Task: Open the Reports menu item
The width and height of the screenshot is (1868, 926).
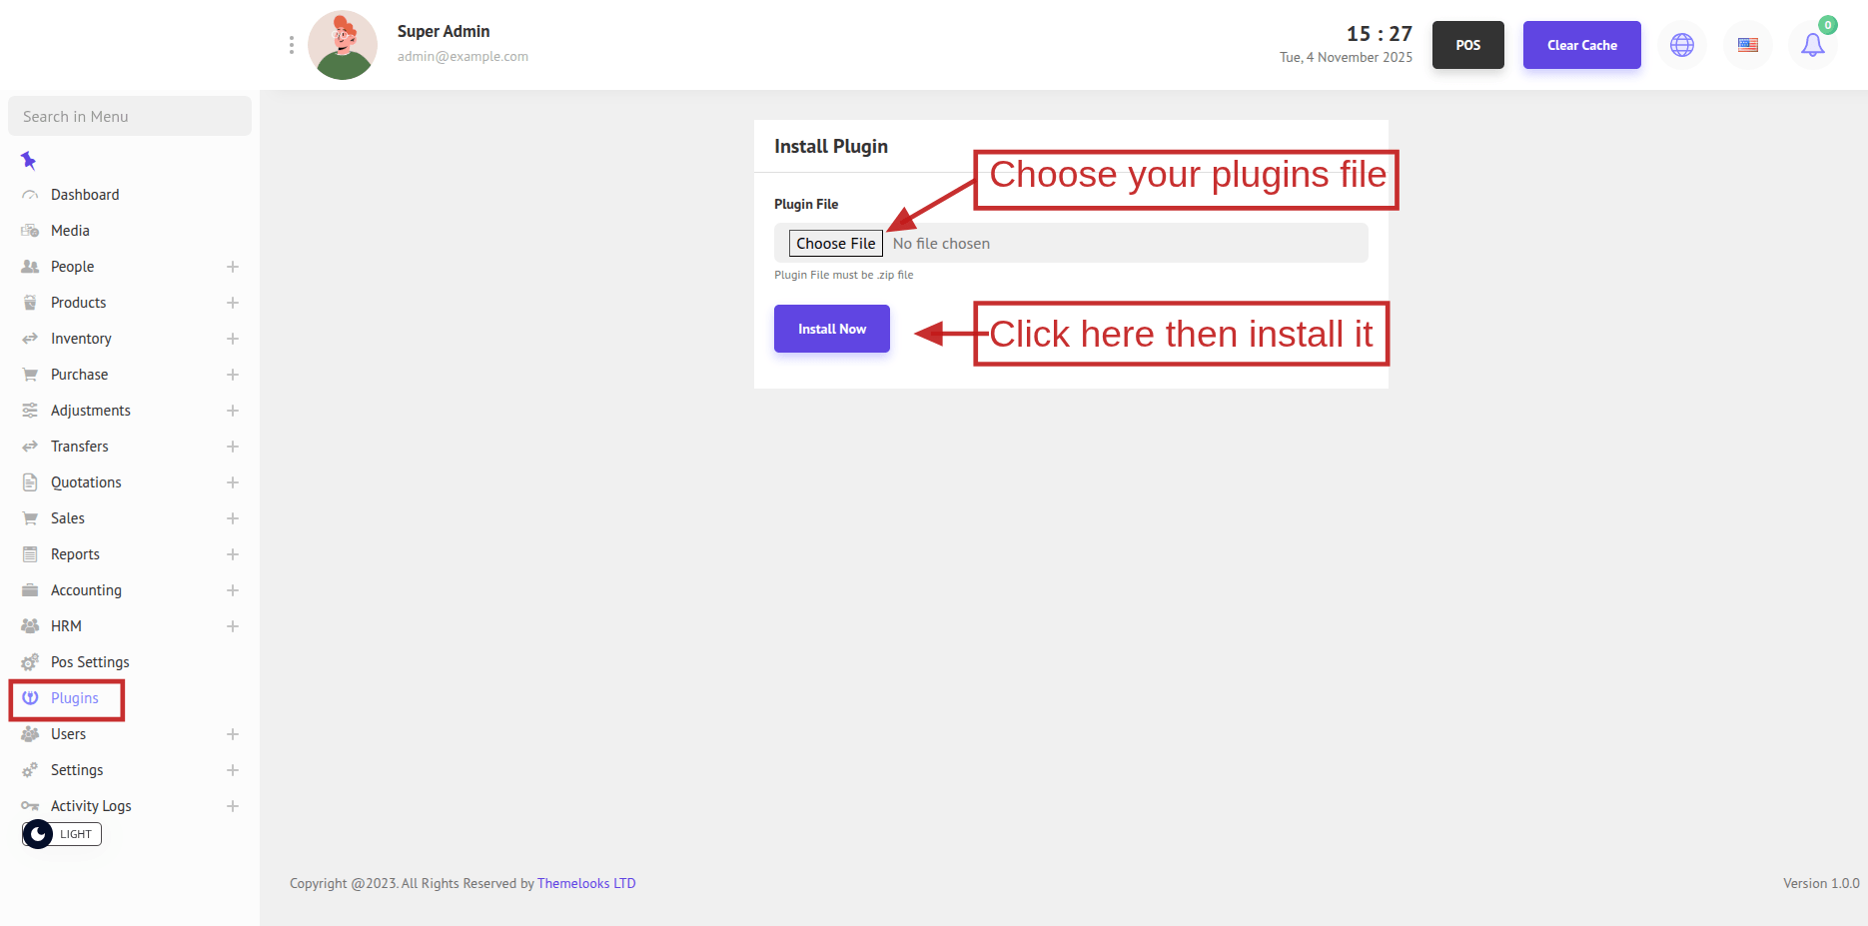Action: point(75,554)
